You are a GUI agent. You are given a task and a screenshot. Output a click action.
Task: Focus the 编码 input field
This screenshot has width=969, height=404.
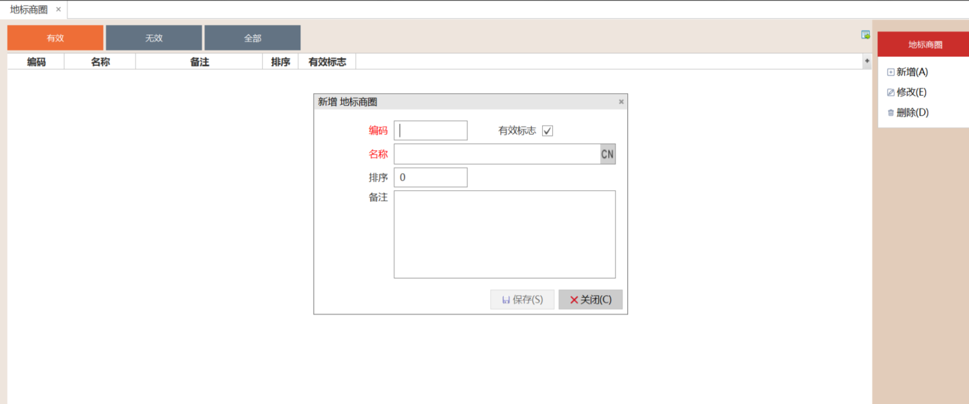coord(430,130)
